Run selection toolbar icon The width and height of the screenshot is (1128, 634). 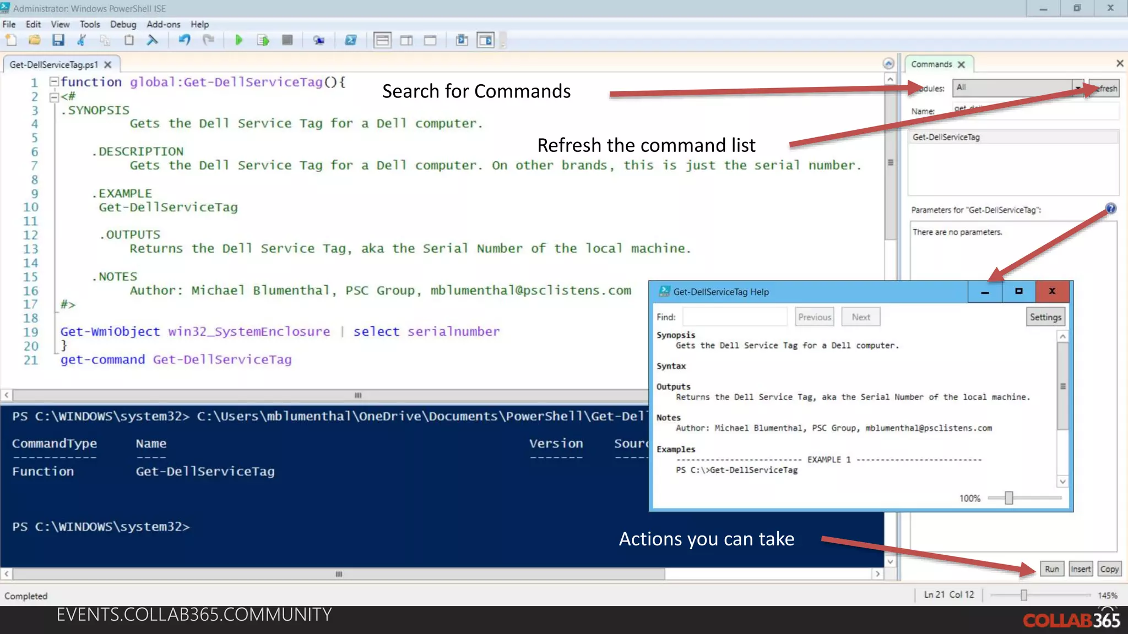click(x=263, y=40)
